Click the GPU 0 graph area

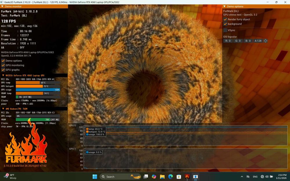point(186,136)
